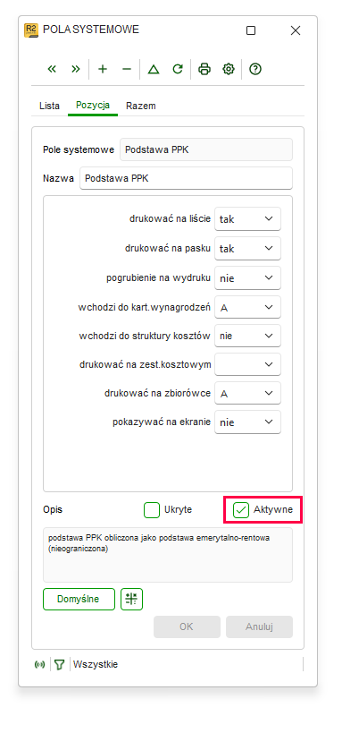
Task: Open the empty 'drukować na zest.kosztowym' dropdown
Action: tap(247, 364)
